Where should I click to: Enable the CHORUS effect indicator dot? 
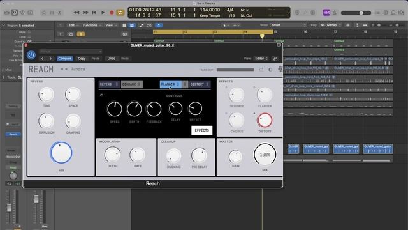coord(226,114)
